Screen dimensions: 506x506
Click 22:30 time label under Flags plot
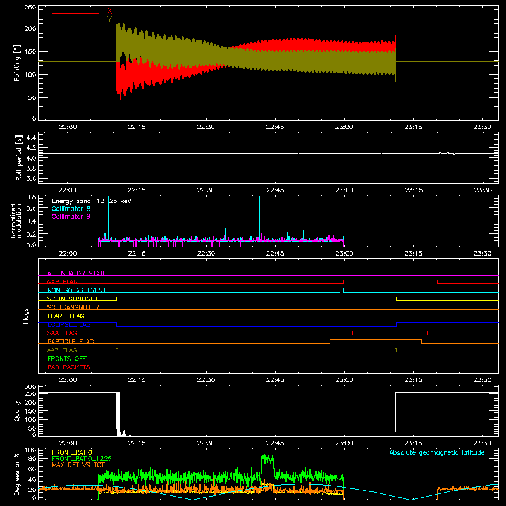[206, 380]
